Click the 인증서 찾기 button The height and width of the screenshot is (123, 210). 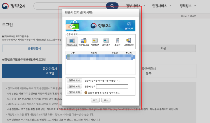[x=74, y=80]
